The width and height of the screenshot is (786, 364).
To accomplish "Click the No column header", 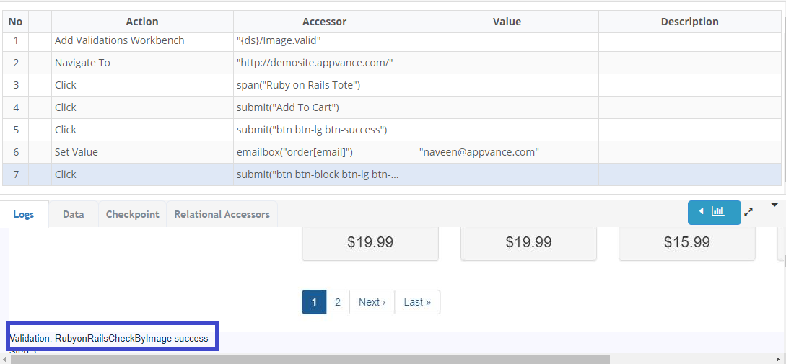I will coord(16,22).
